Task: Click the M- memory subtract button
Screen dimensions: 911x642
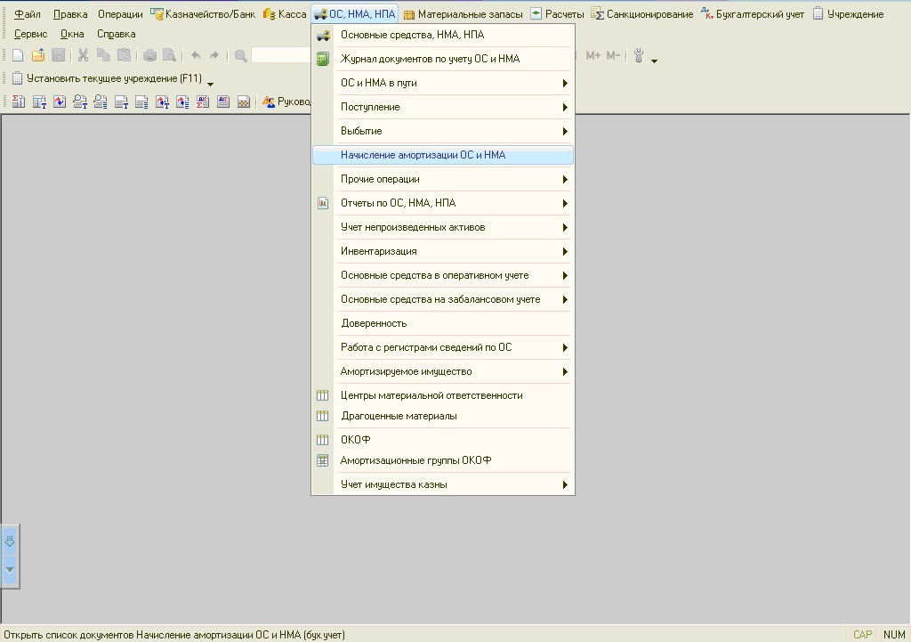Action: click(x=614, y=56)
